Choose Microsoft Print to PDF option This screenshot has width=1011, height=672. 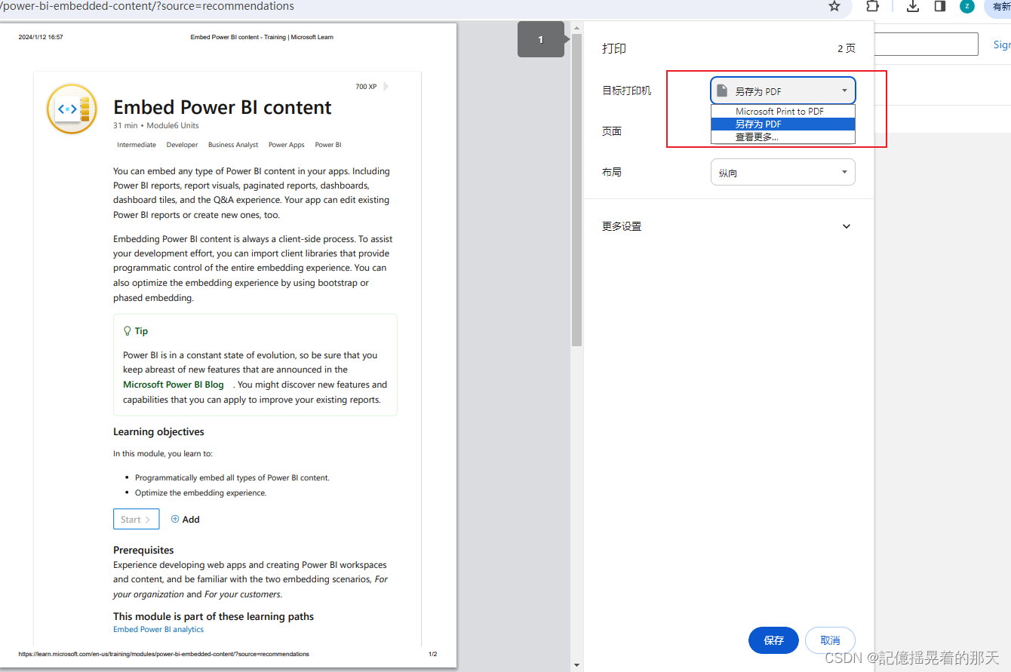click(782, 111)
